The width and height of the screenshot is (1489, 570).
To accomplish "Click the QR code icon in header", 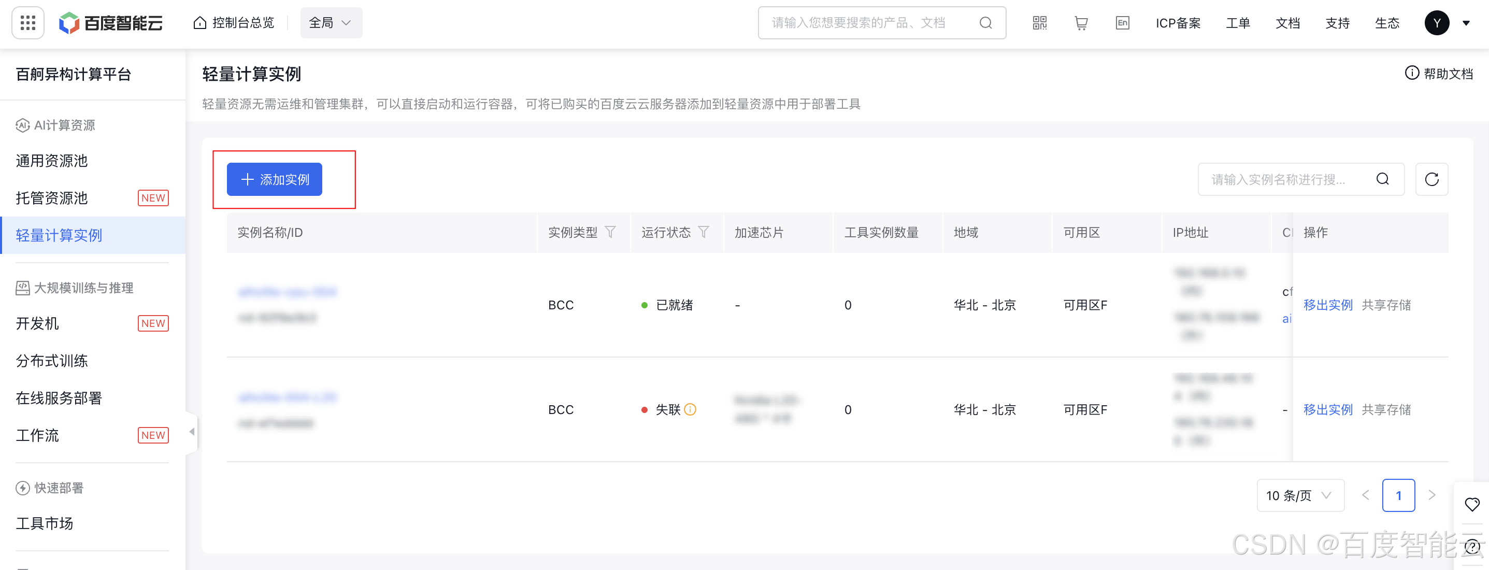I will pos(1039,23).
